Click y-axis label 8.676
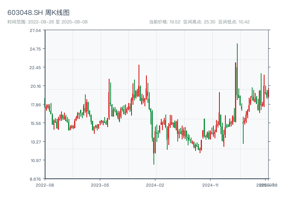Screen dimensions: 298x223 (35, 179)
